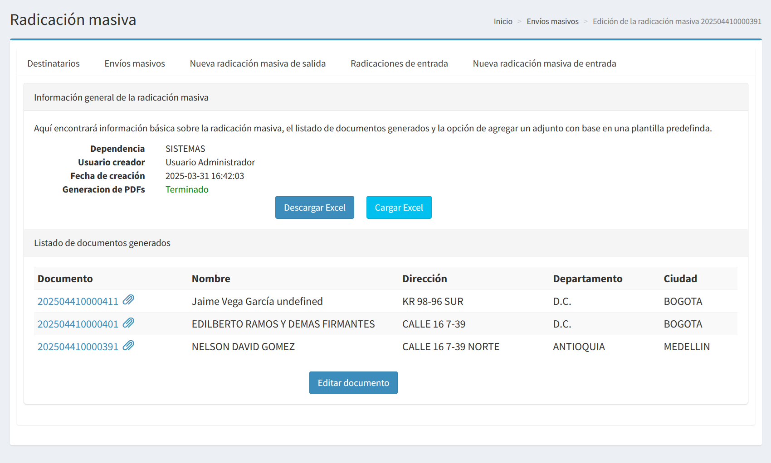Go to Nueva radicación masiva de entrada tab
This screenshot has height=463, width=771.
point(544,63)
